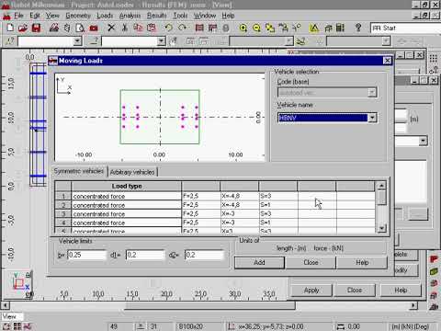441x331 pixels.
Task: Open the dropdown arrow in the background right dialog
Action: (x=423, y=141)
